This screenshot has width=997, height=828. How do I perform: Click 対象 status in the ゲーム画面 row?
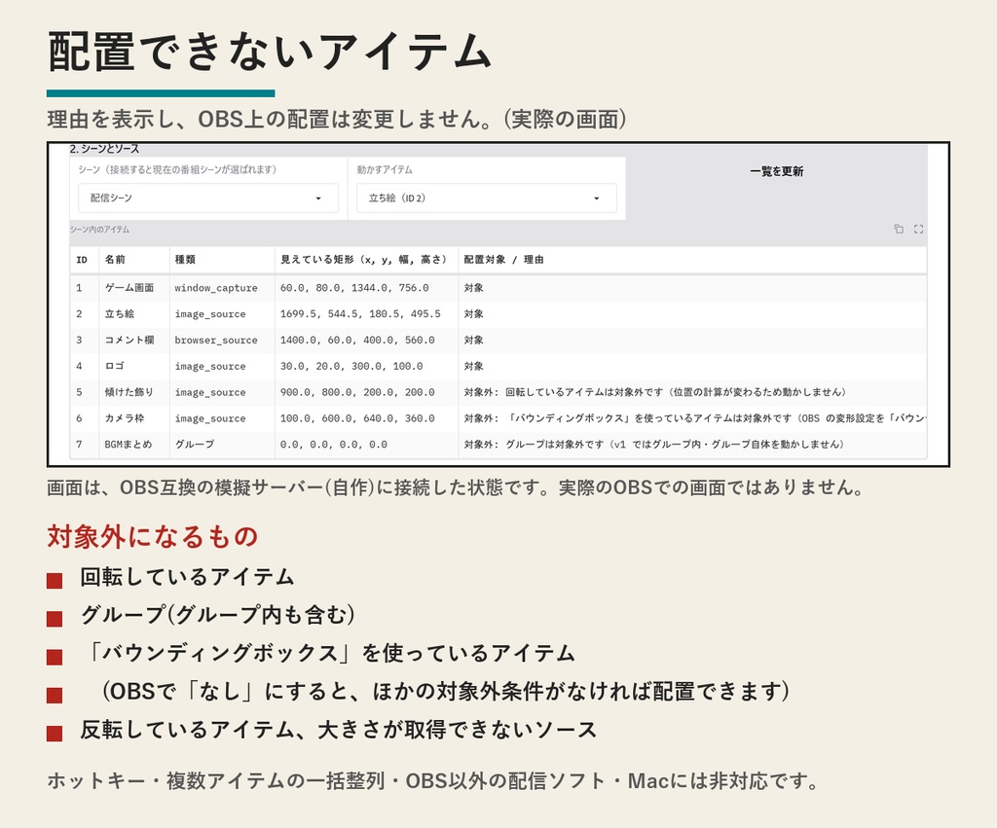(x=692, y=288)
